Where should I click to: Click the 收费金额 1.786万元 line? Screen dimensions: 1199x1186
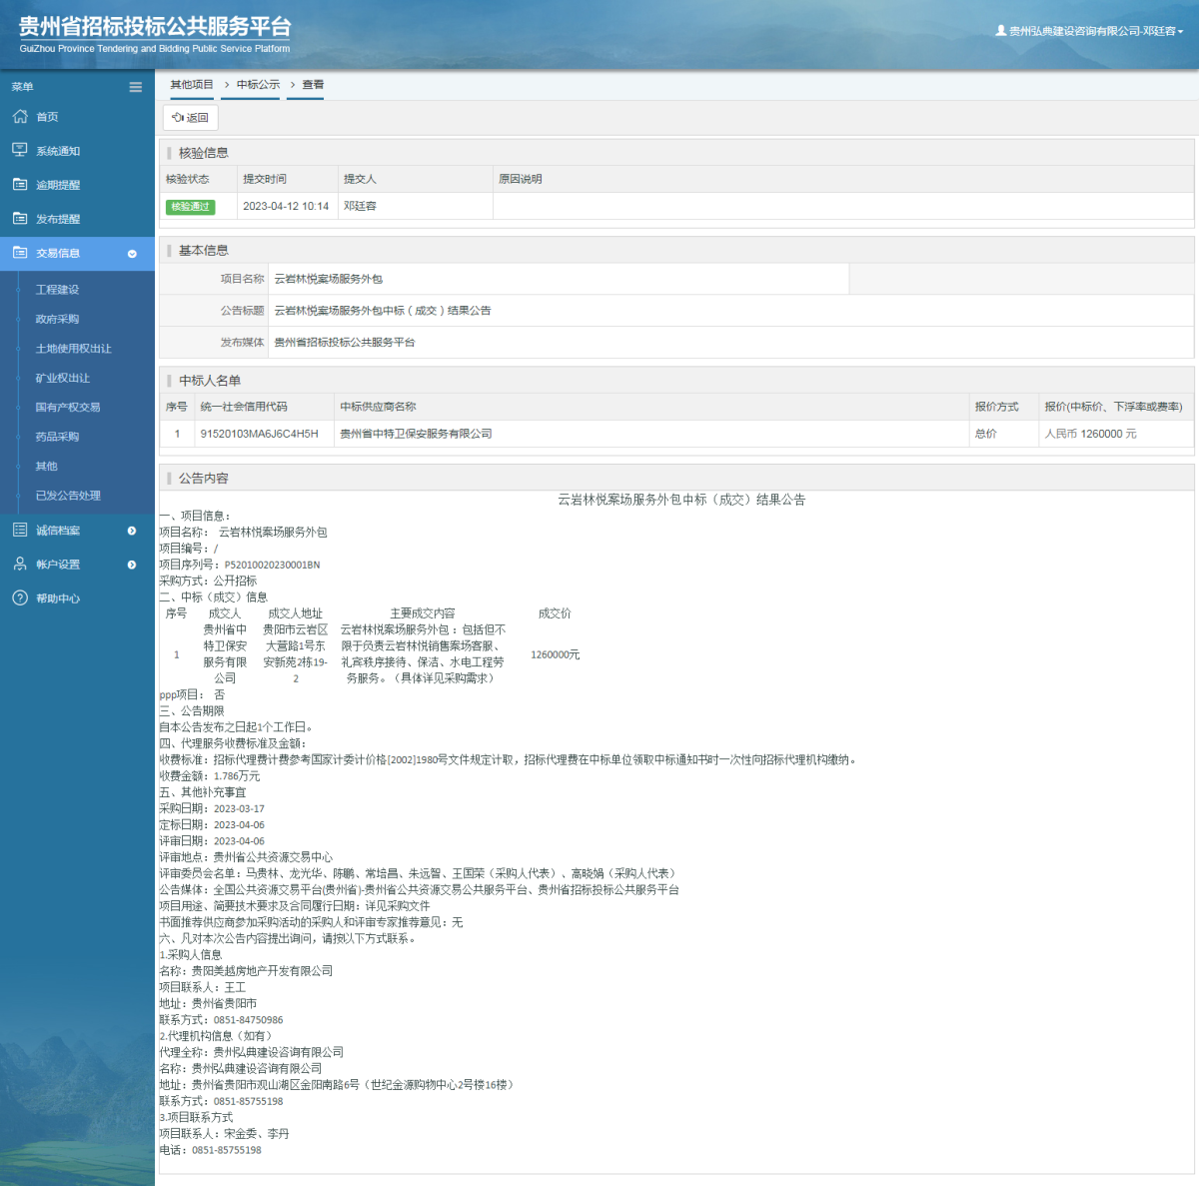point(209,776)
